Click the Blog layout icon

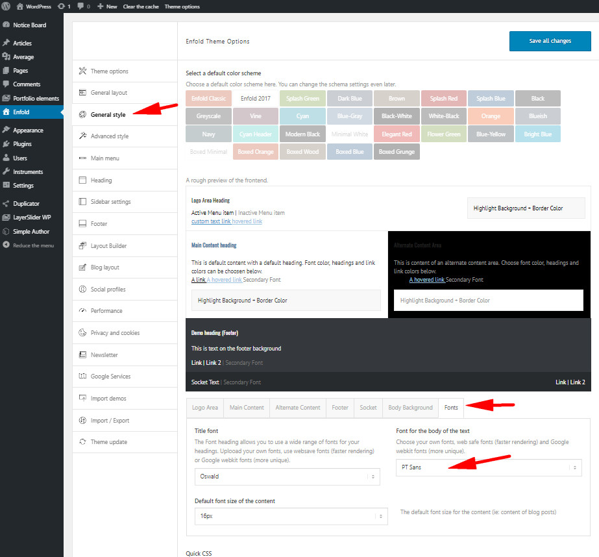[82, 267]
